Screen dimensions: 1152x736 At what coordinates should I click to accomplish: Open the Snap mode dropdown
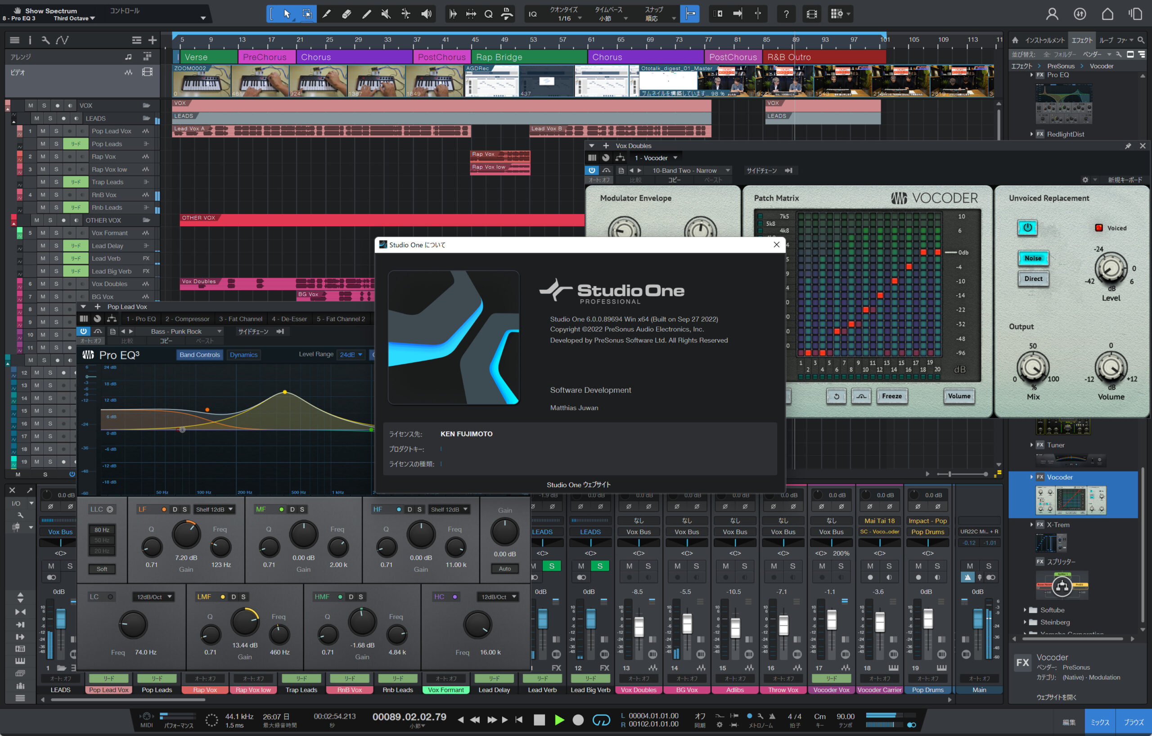coord(660,18)
